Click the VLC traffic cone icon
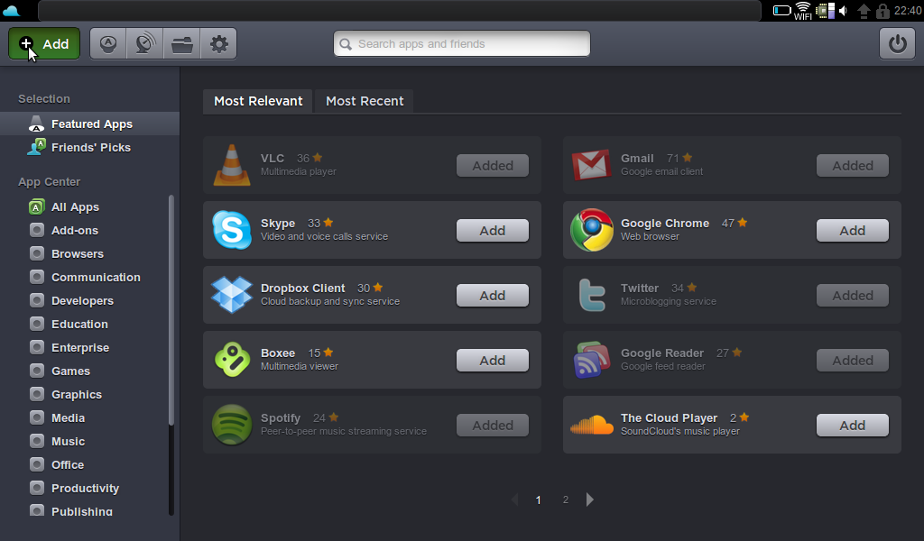 [232, 165]
